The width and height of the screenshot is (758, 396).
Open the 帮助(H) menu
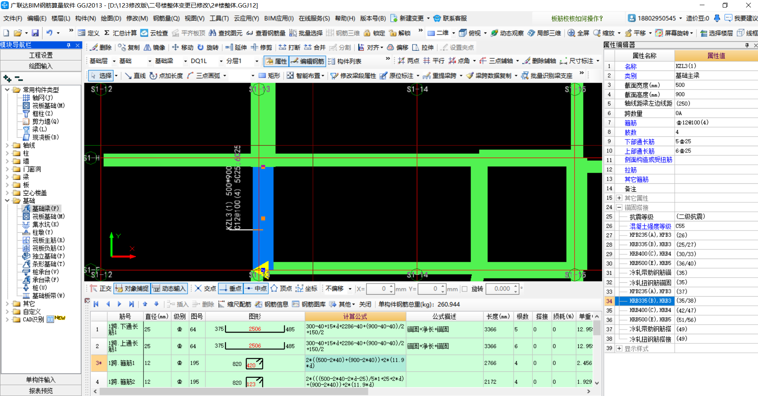click(345, 18)
